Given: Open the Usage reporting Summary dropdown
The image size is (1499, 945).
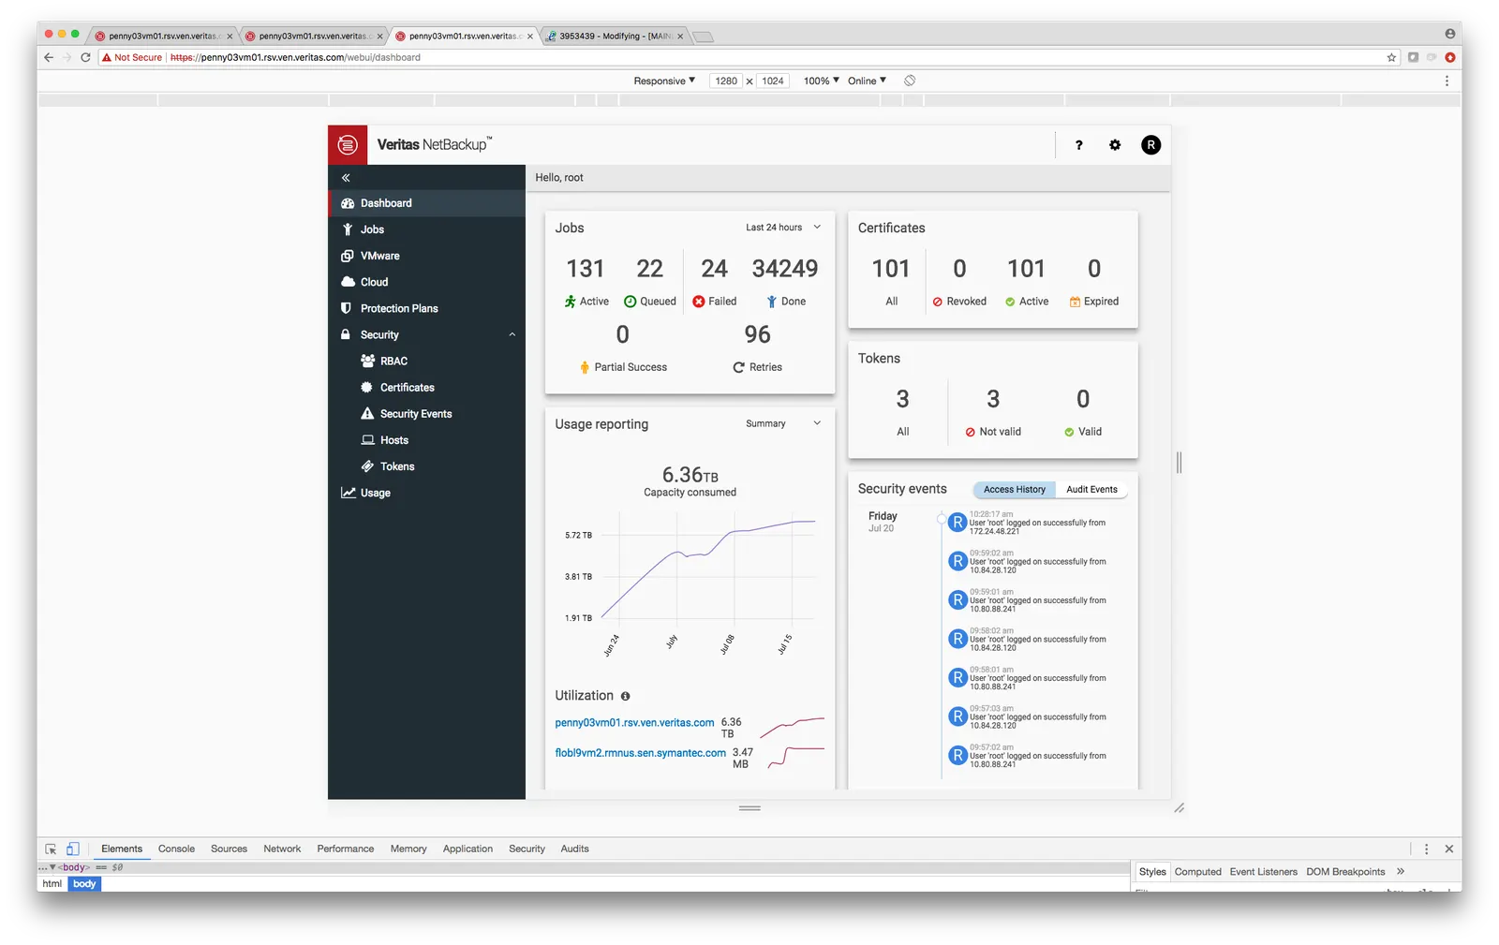Looking at the screenshot, I should [x=783, y=424].
